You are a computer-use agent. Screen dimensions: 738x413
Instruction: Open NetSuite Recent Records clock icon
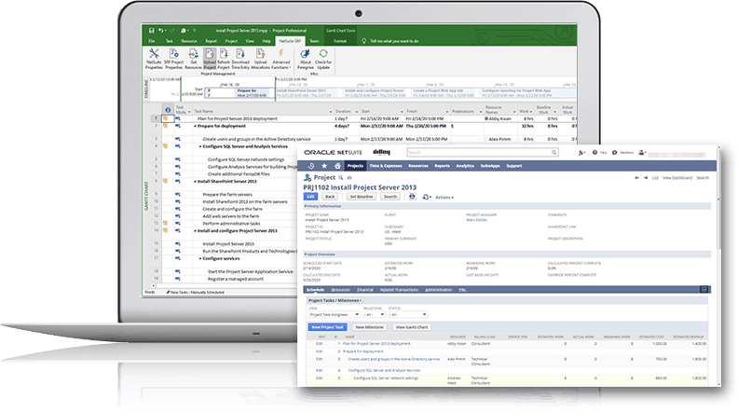(x=310, y=166)
